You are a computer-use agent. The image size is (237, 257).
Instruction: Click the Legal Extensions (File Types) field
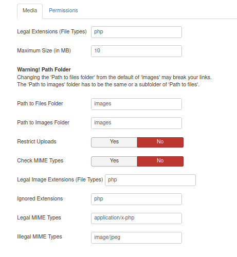point(136,32)
